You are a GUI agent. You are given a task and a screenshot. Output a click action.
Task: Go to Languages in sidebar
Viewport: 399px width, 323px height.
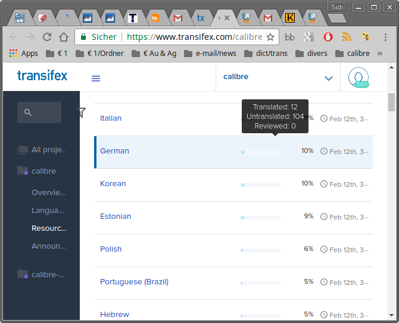tap(48, 211)
